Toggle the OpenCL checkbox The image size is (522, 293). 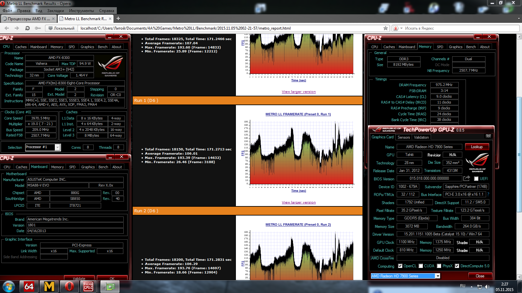[400, 266]
